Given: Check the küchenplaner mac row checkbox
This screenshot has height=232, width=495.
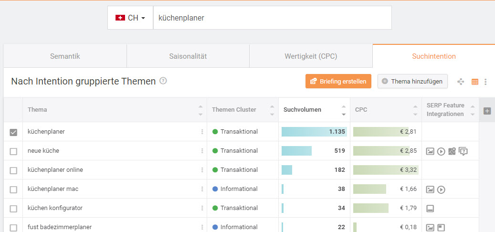Looking at the screenshot, I should pyautogui.click(x=13, y=190).
